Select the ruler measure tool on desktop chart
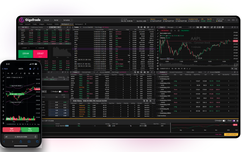The image size is (242, 152). click(158, 63)
